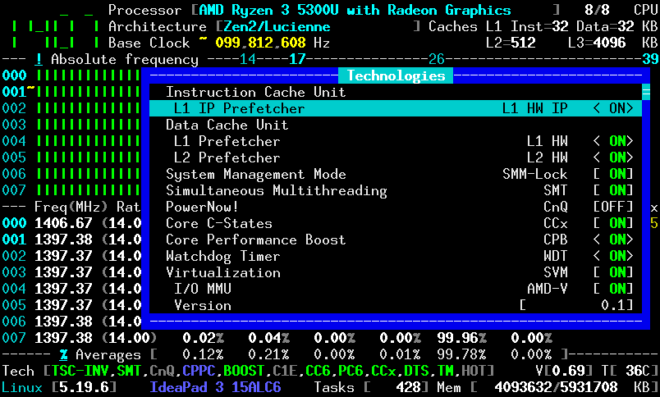Click the PC6 tech flag
Screen dimensions: 660x397
click(x=351, y=371)
